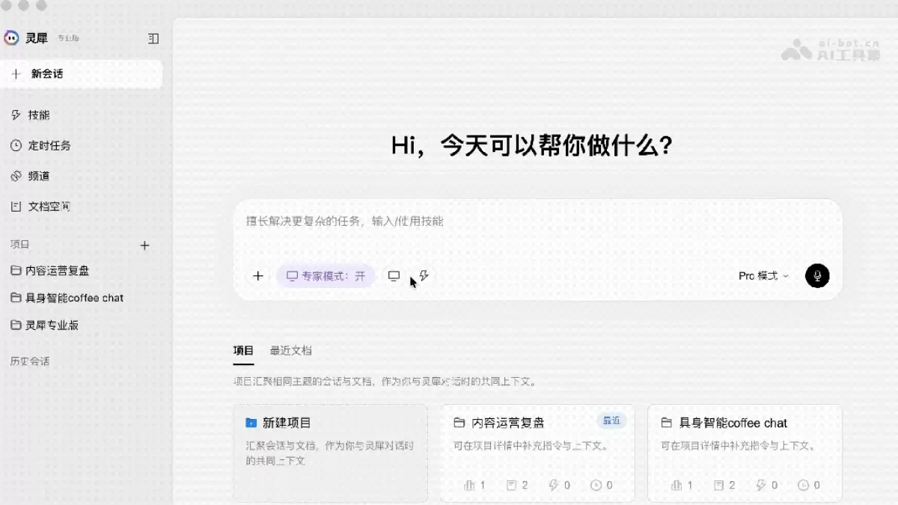The image size is (898, 505).
Task: Click the 最近 badge on 内容运营复盘 card
Action: (611, 421)
